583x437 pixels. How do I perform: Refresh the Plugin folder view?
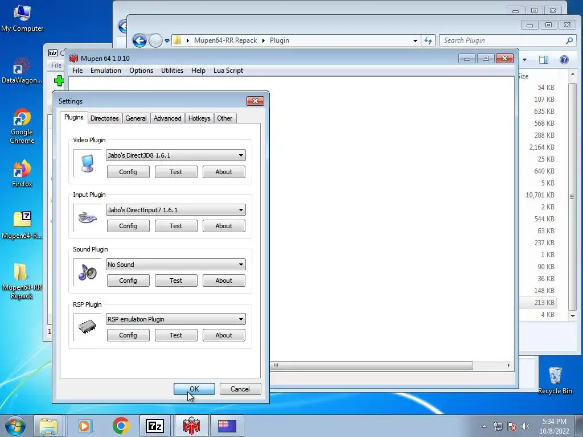428,40
